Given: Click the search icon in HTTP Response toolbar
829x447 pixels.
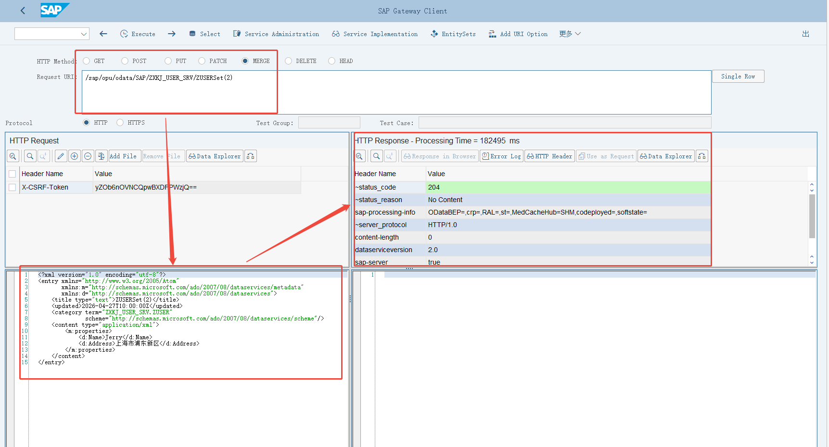Looking at the screenshot, I should click(x=377, y=156).
